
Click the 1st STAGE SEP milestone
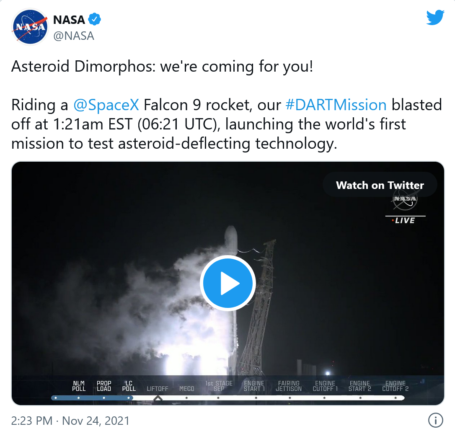(x=219, y=386)
